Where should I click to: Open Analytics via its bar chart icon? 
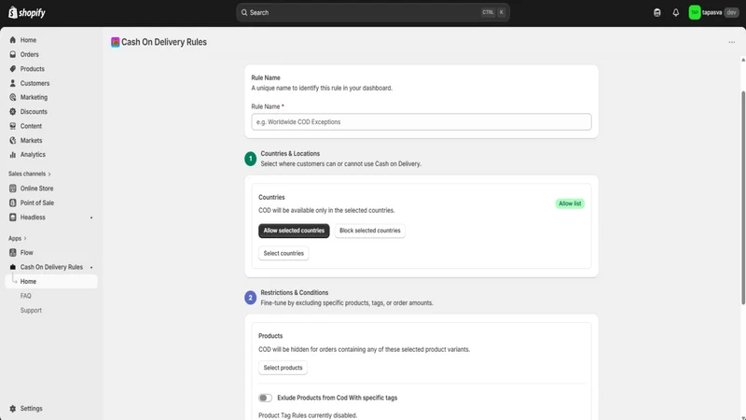click(13, 154)
